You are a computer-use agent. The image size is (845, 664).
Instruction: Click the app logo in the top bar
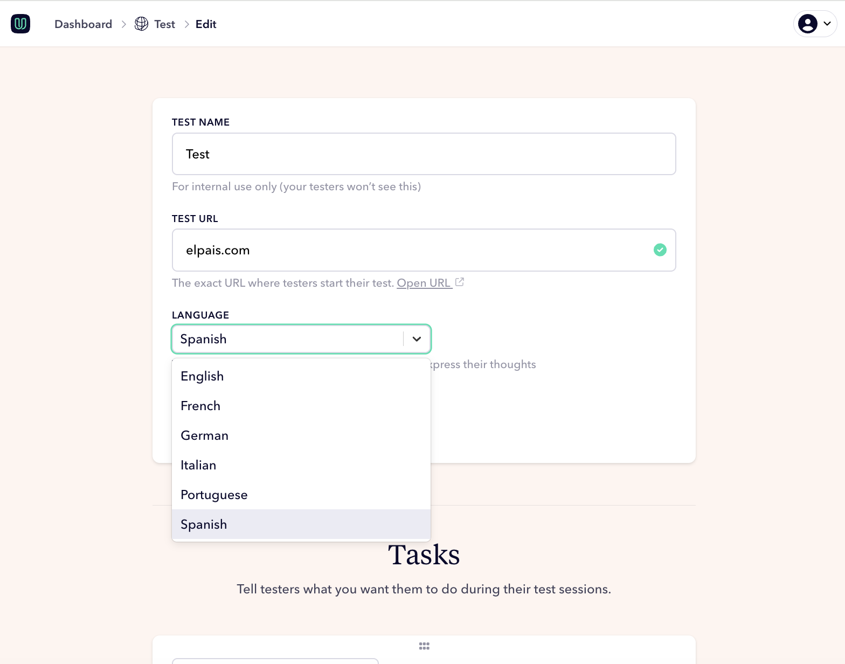tap(20, 24)
